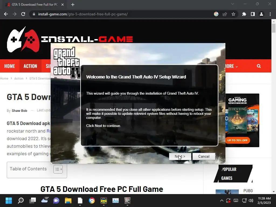The image size is (276, 207).
Task: Open the Windows Start menu
Action: click(9, 201)
